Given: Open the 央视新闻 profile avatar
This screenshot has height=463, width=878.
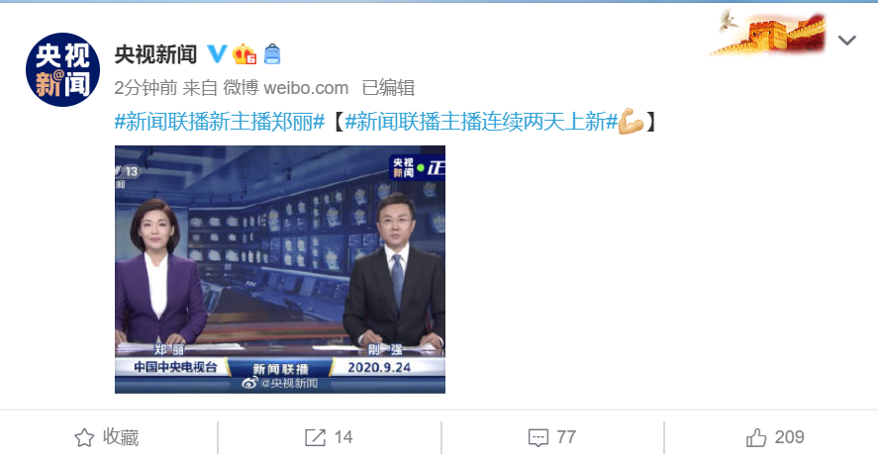Looking at the screenshot, I should (x=62, y=69).
